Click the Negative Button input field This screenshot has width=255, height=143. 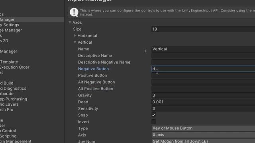point(203,69)
